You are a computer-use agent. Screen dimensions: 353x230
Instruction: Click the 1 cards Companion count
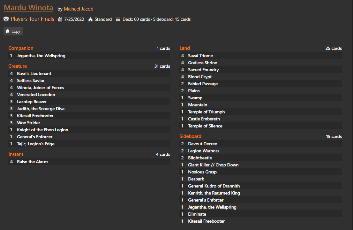(x=163, y=49)
